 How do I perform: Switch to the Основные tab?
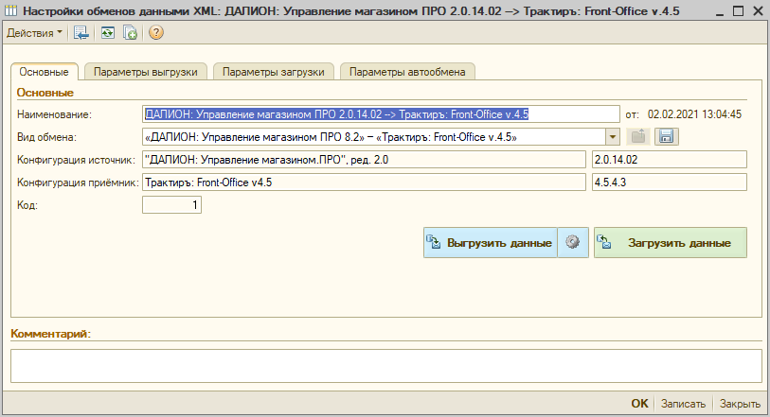(x=45, y=72)
